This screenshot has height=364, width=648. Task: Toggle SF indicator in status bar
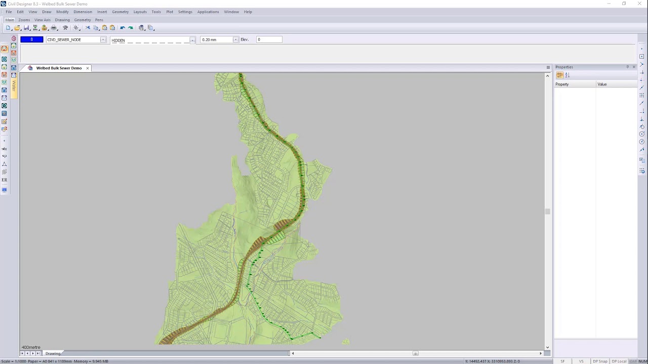[562, 361]
